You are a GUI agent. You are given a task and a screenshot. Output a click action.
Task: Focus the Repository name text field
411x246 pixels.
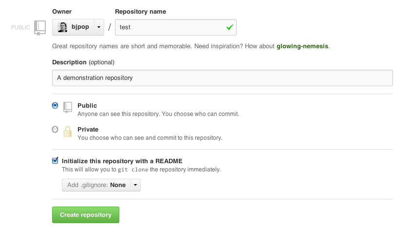coord(170,27)
